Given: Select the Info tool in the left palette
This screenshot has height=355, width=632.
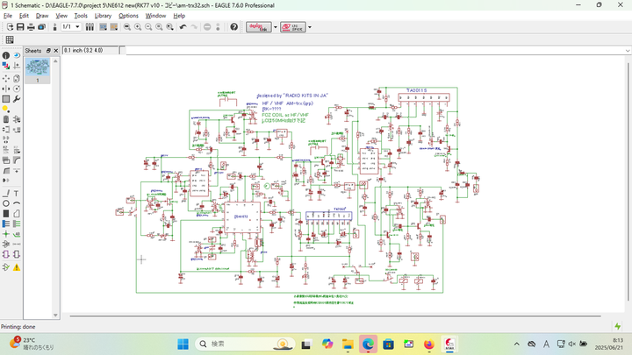Looking at the screenshot, I should coord(6,55).
